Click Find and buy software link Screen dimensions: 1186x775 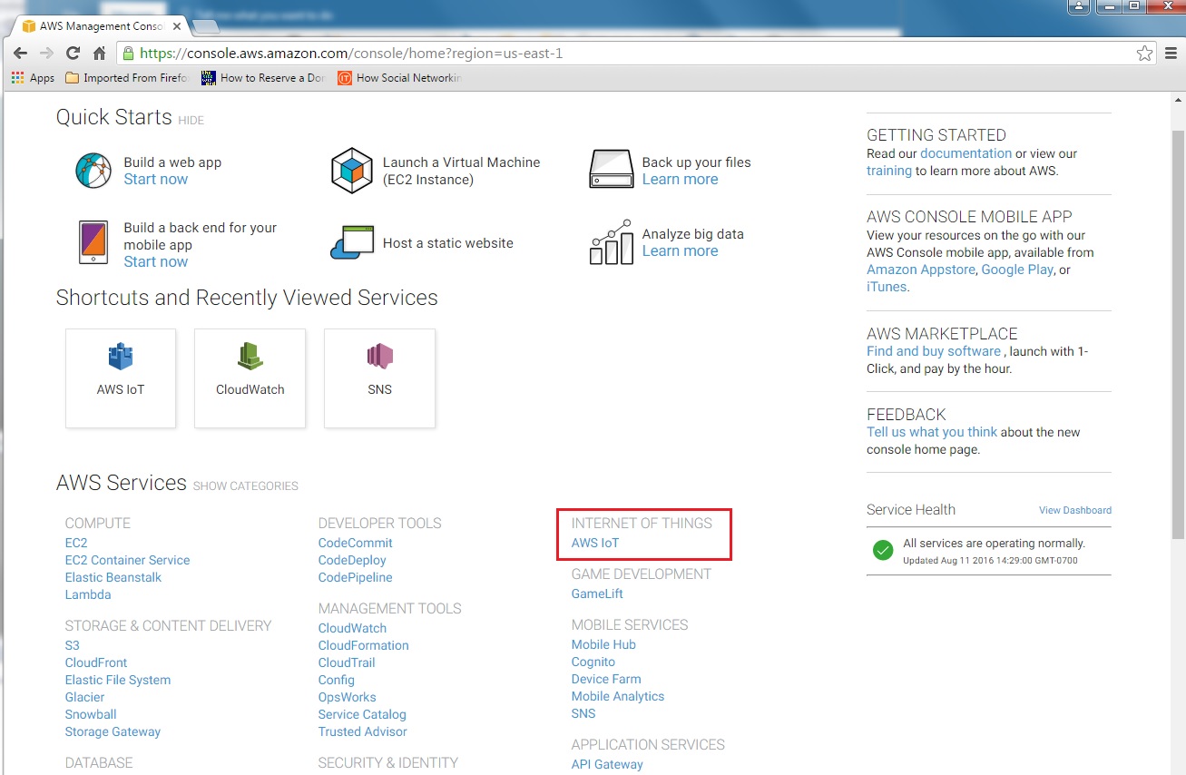click(x=934, y=351)
